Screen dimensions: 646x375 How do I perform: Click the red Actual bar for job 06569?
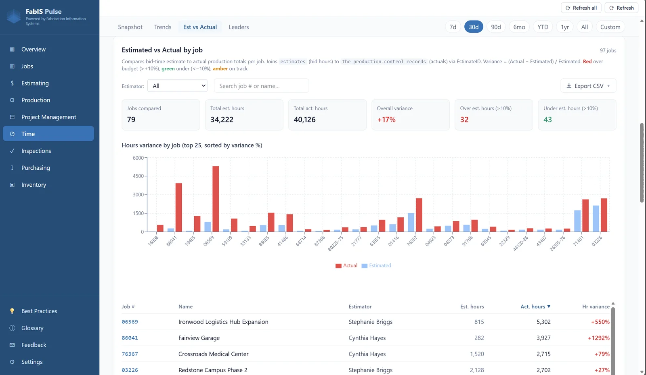(216, 199)
